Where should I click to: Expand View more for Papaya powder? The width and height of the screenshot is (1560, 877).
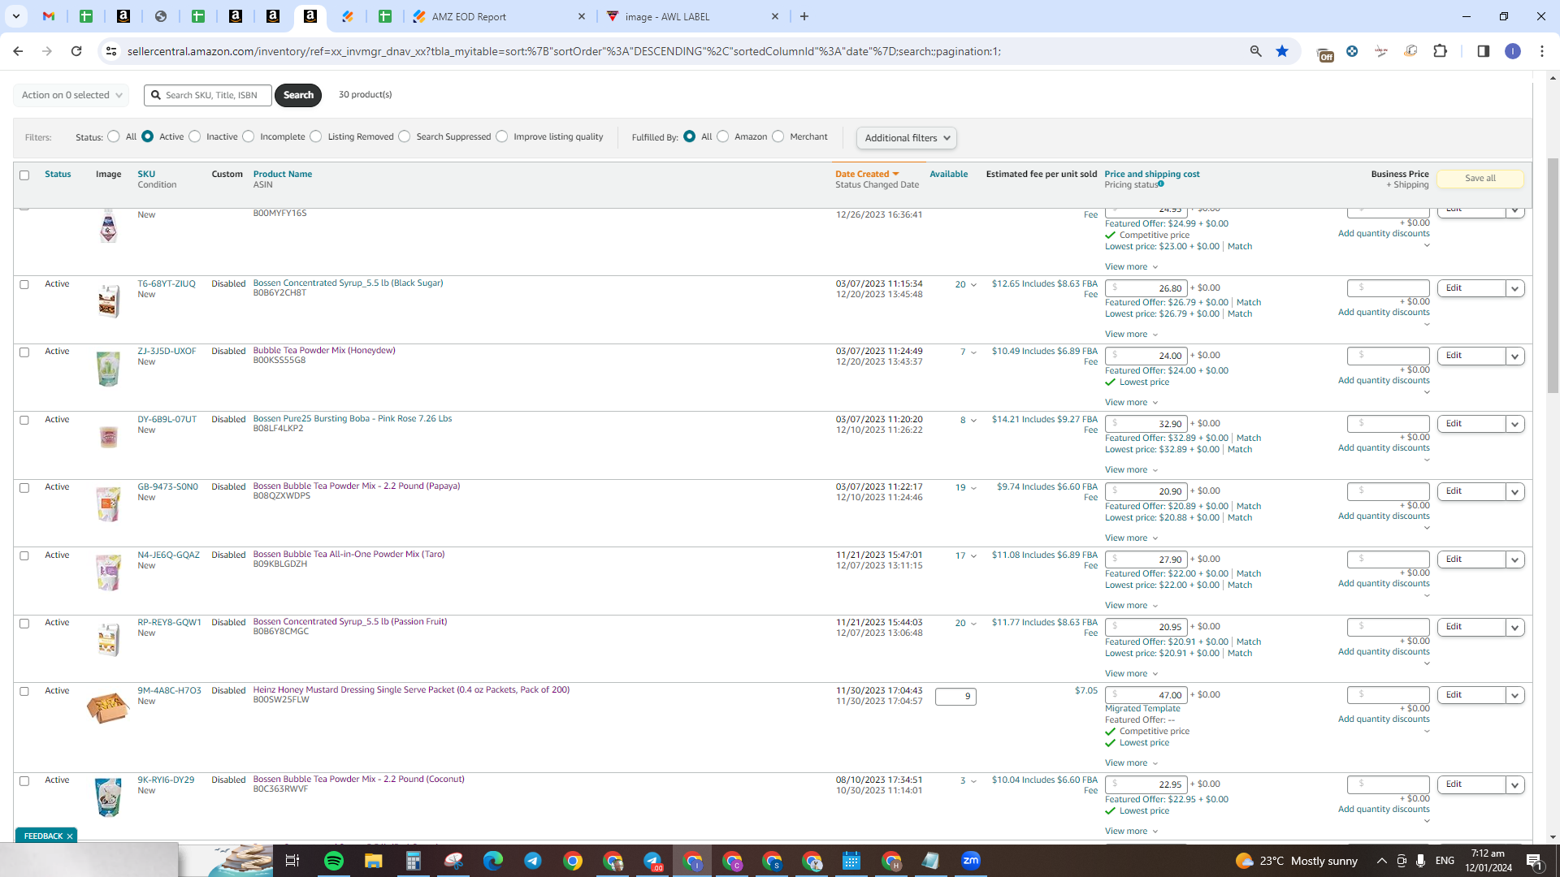pos(1131,538)
